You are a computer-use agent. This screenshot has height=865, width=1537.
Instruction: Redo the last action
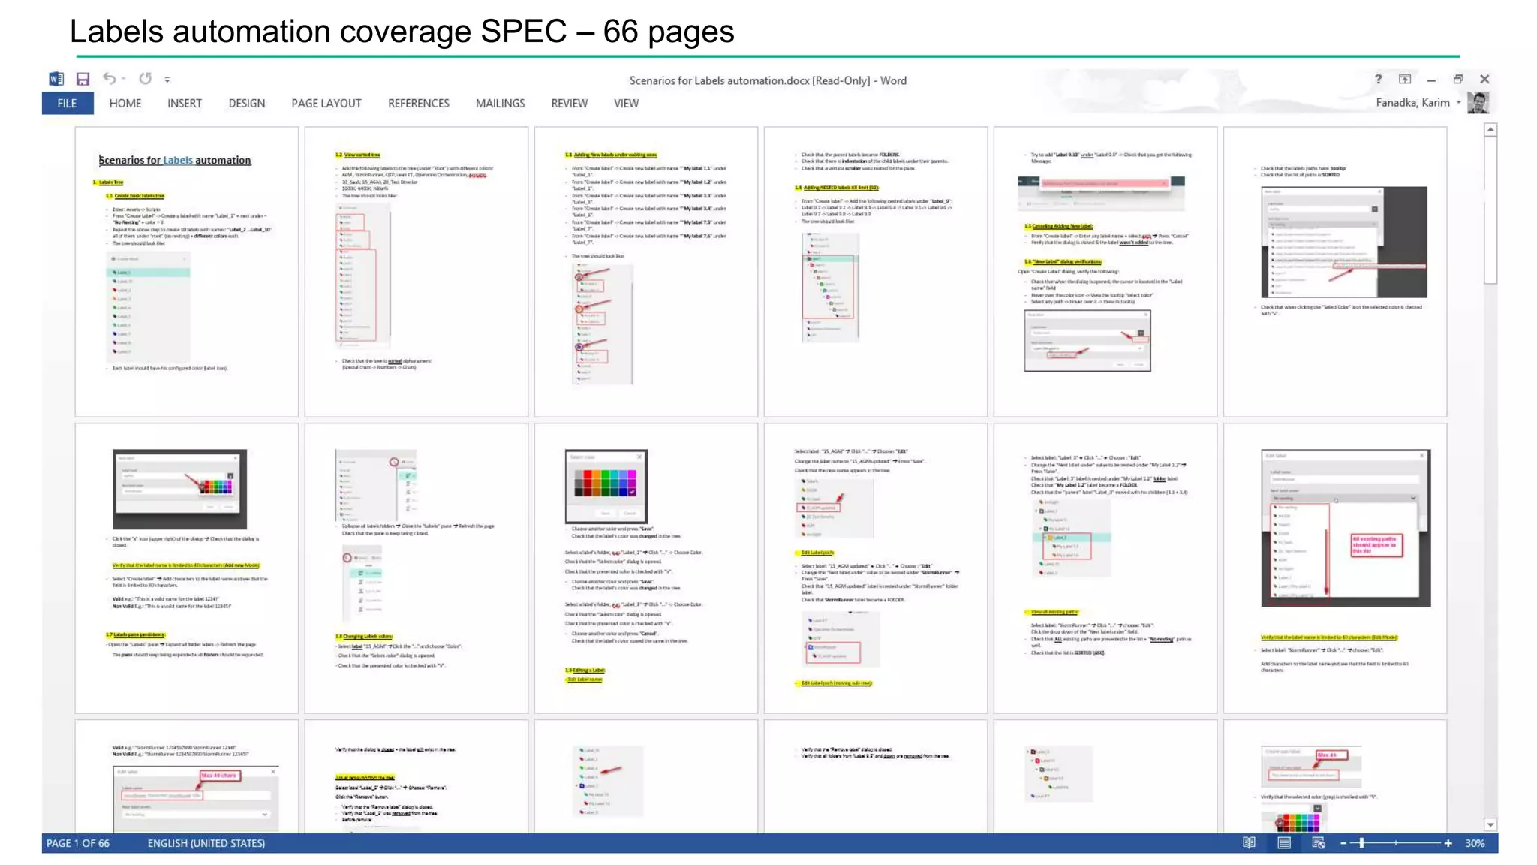point(145,78)
